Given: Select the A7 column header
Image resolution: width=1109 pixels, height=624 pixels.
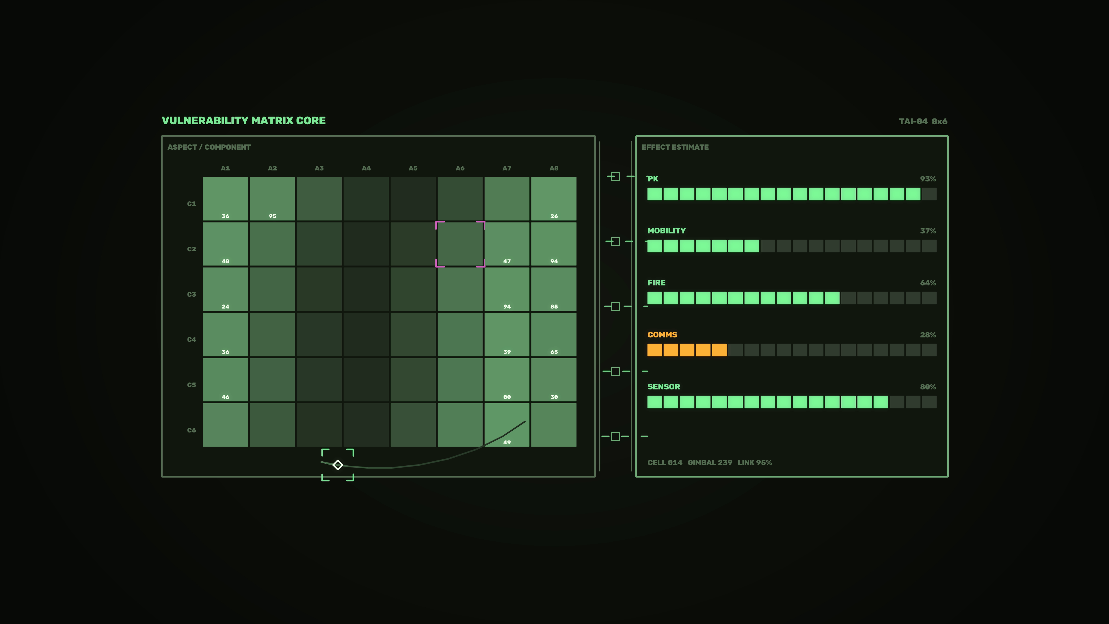Looking at the screenshot, I should [507, 168].
